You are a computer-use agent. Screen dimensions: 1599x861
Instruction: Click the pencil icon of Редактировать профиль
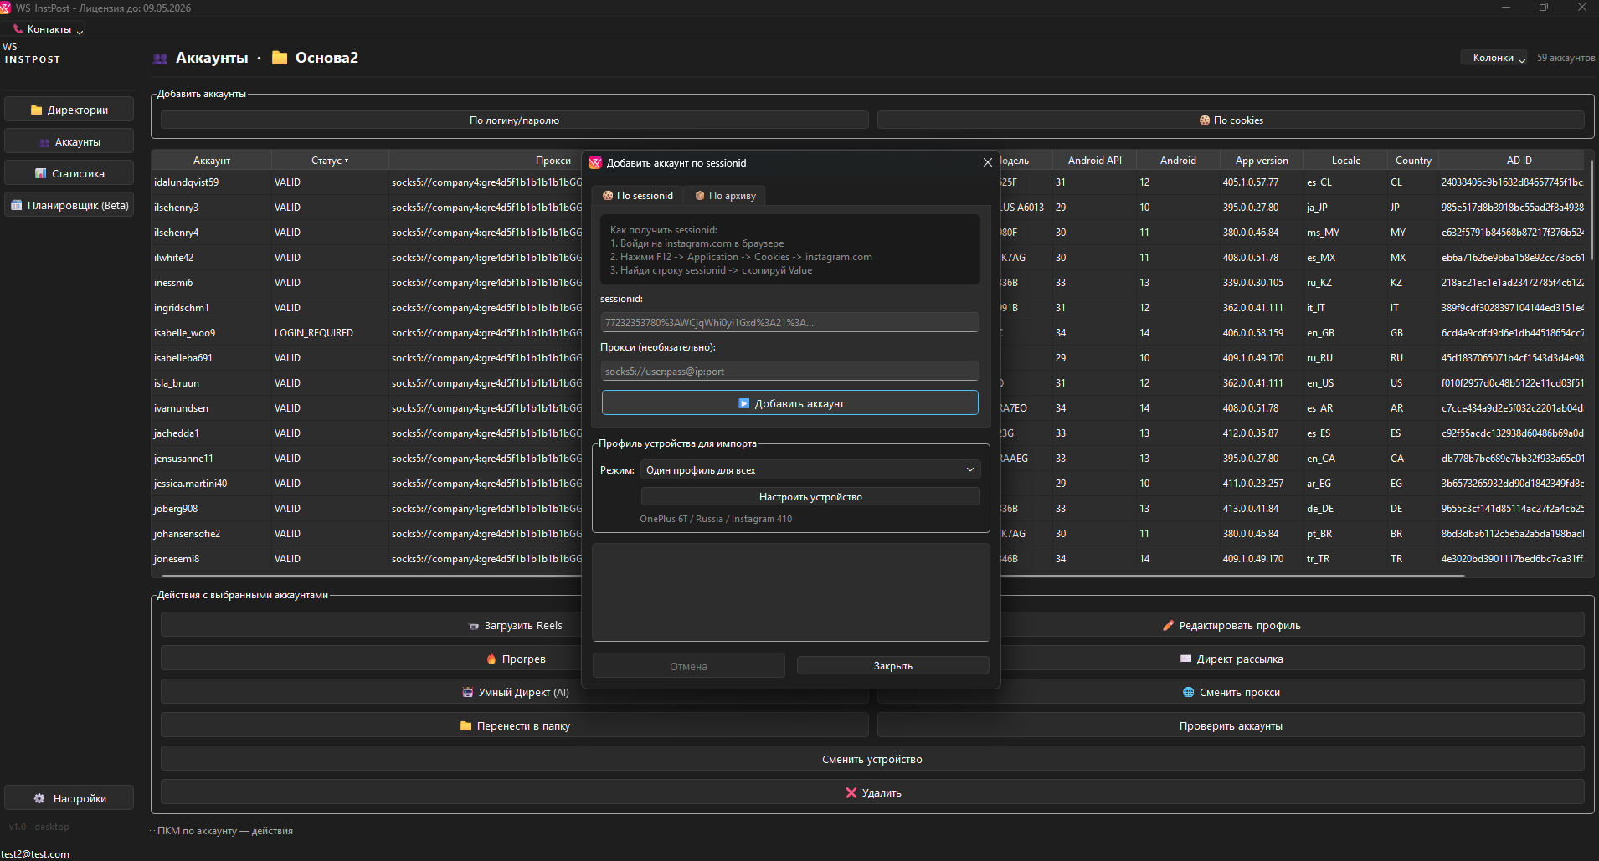point(1168,625)
